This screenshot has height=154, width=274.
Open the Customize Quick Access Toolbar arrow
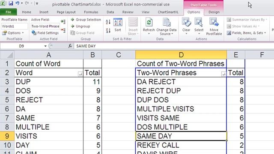point(37,3)
